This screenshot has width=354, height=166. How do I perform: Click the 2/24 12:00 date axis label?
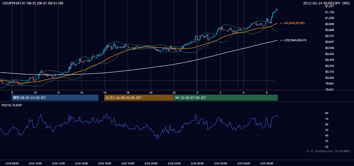(58, 164)
